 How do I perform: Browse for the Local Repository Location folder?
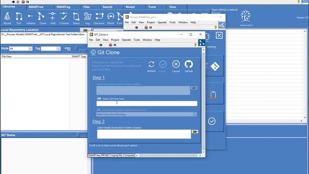point(85,30)
